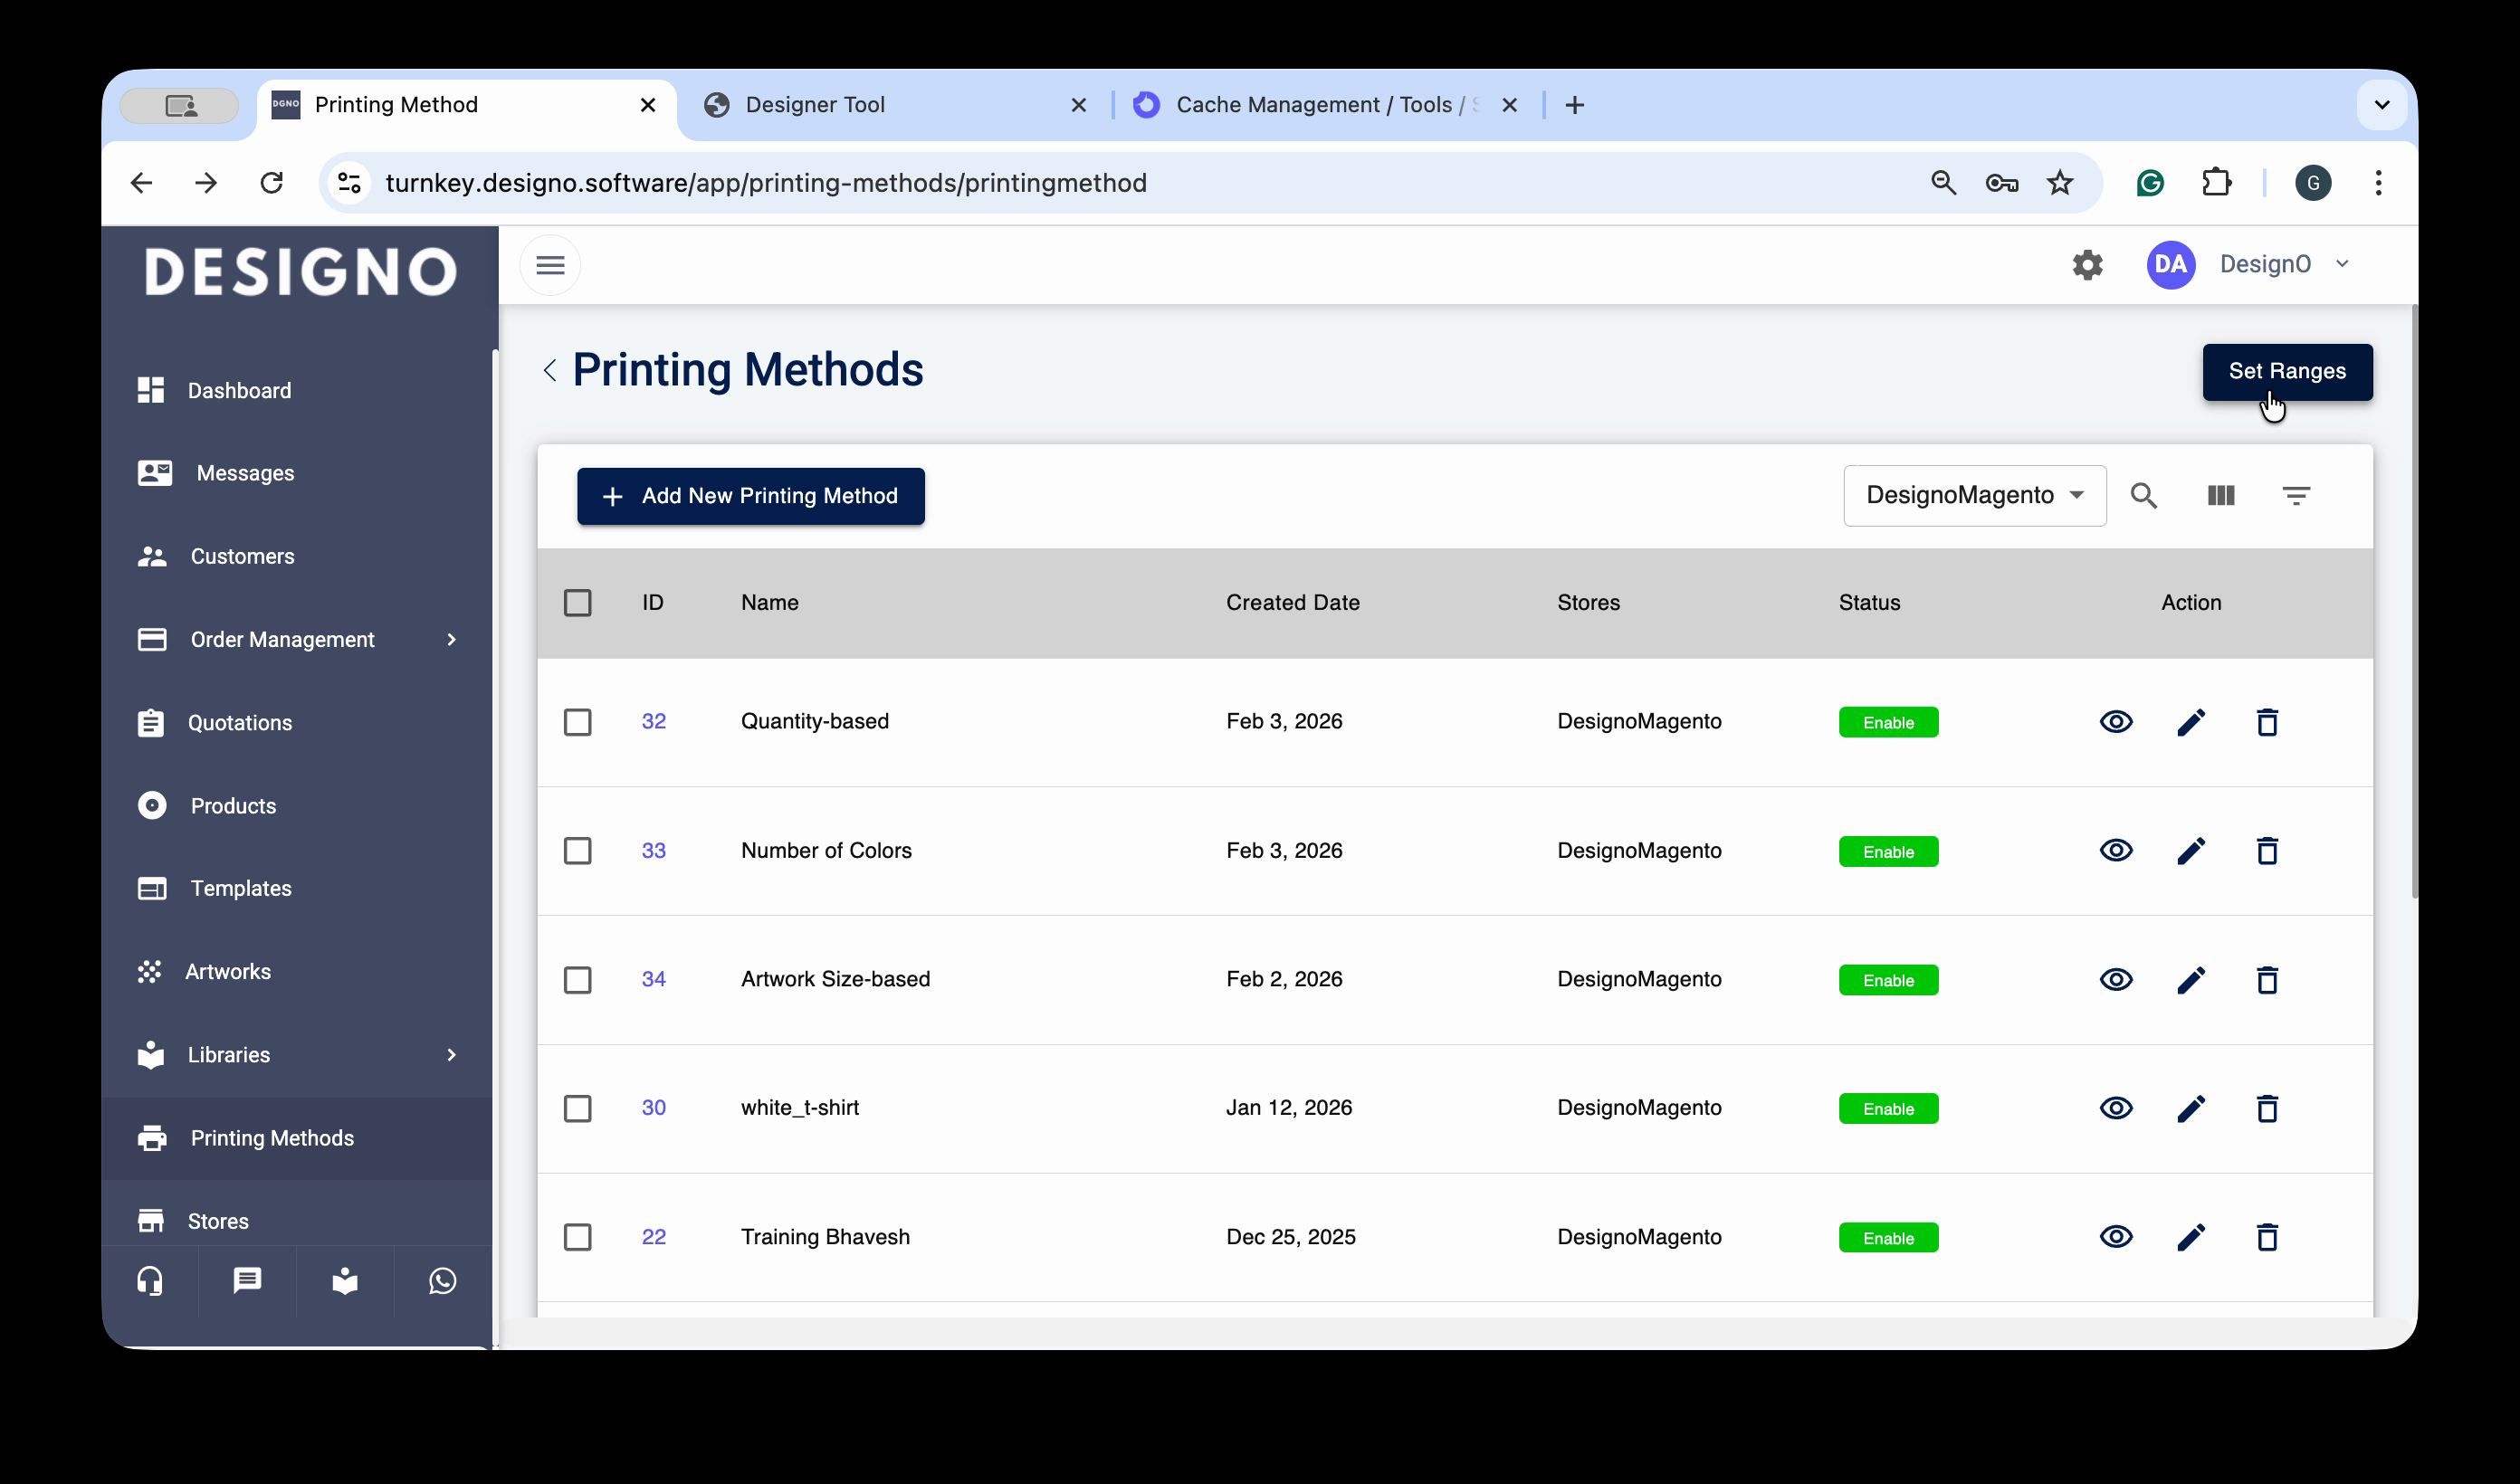Image resolution: width=2520 pixels, height=1484 pixels.
Task: Open the settings gear icon
Action: pyautogui.click(x=2087, y=265)
